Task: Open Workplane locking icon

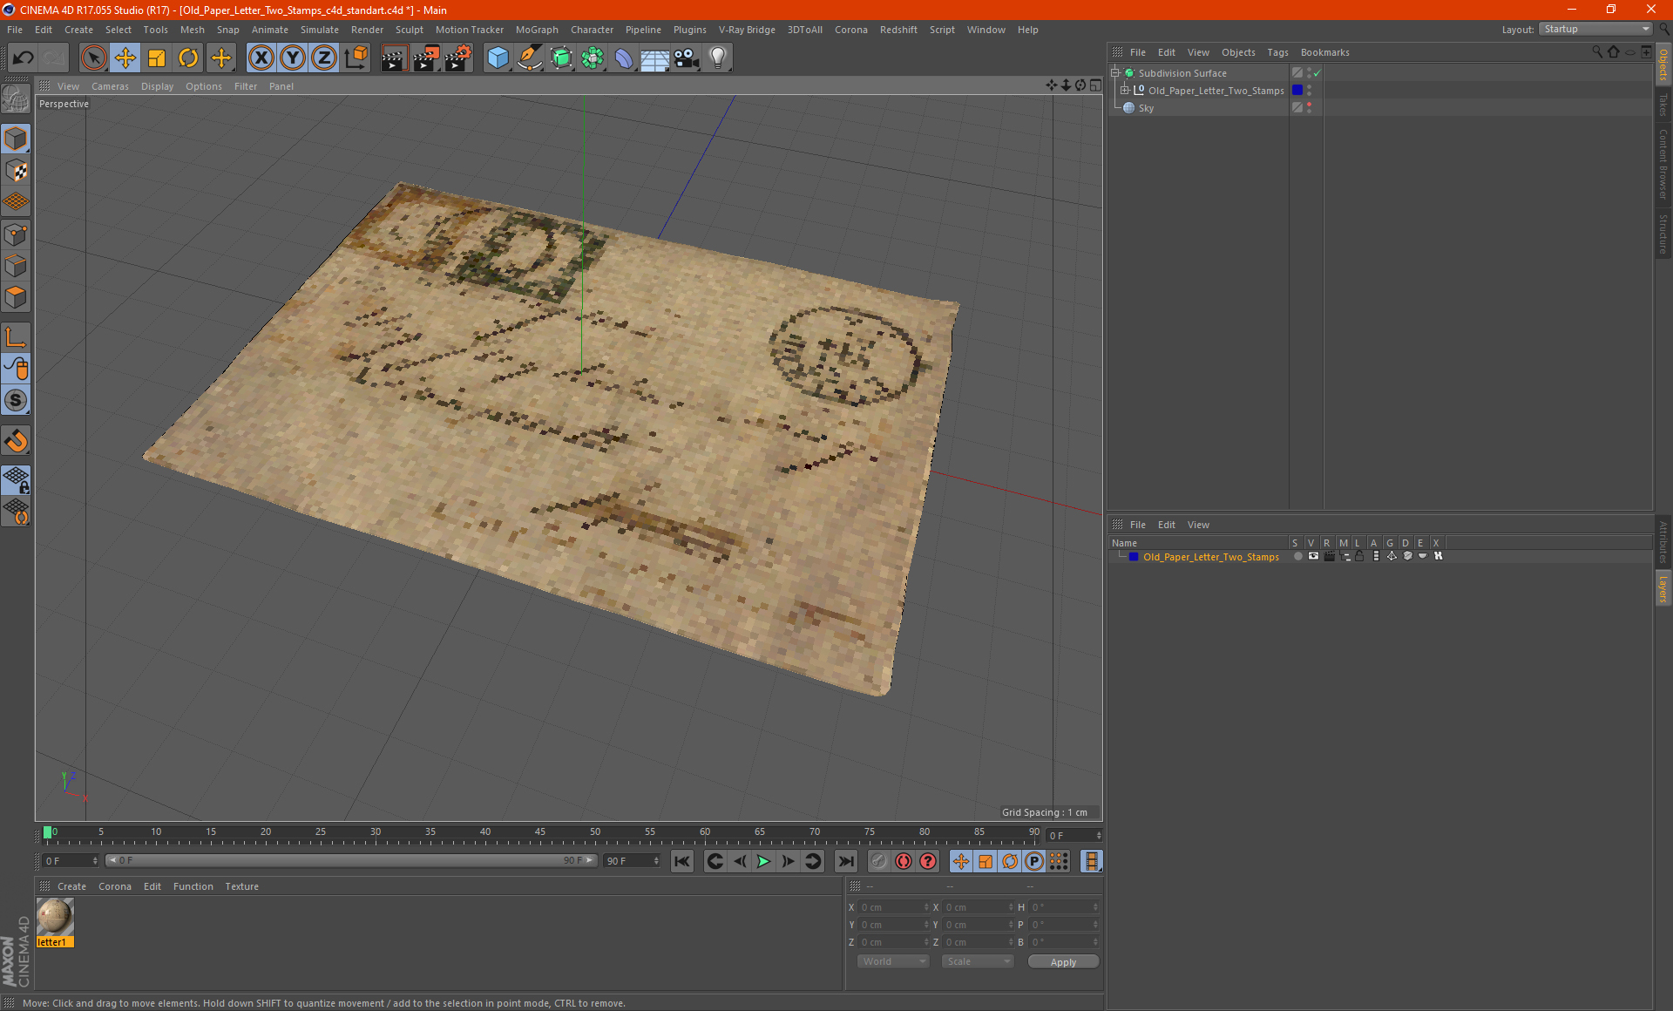Action: click(x=17, y=479)
